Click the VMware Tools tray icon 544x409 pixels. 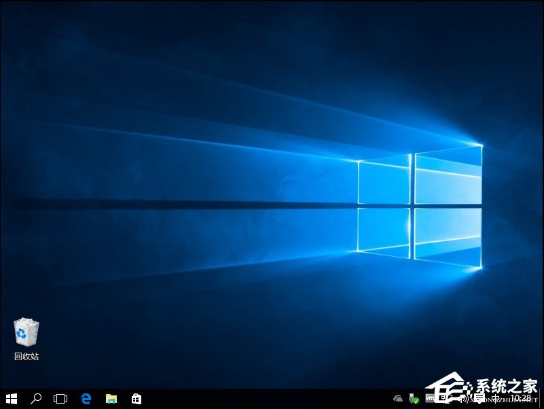(430, 399)
